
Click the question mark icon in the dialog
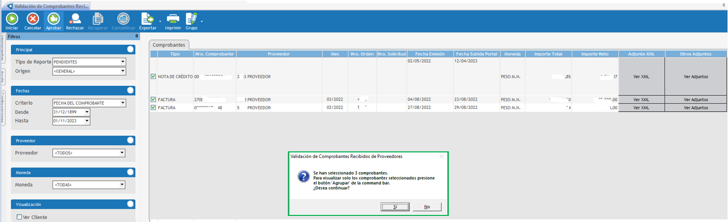point(303,176)
